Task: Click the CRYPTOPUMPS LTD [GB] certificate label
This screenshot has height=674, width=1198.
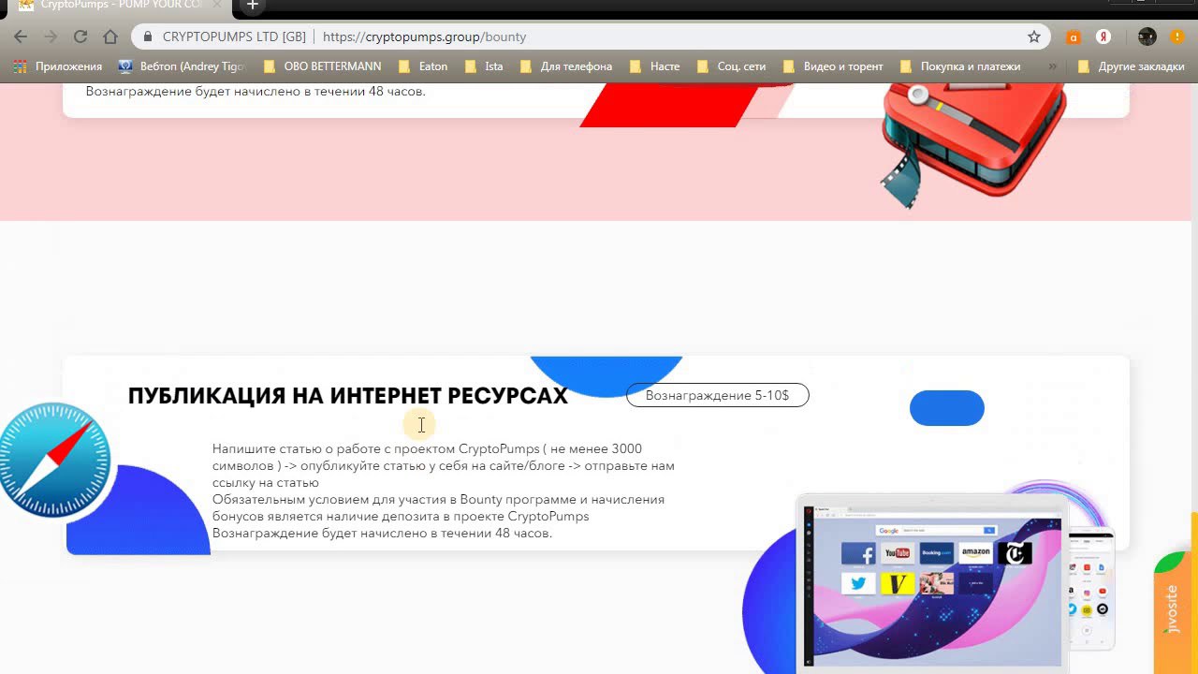Action: coord(234,37)
